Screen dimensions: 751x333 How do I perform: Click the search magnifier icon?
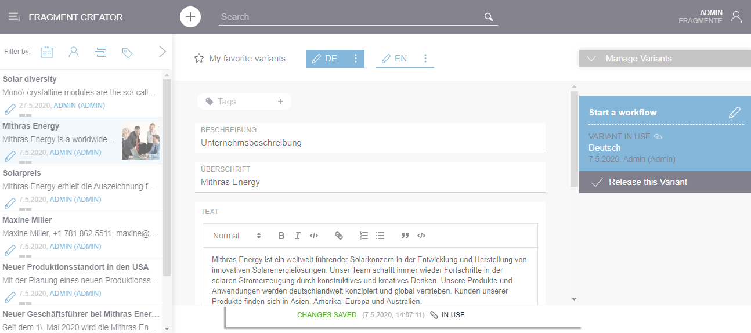pyautogui.click(x=489, y=17)
